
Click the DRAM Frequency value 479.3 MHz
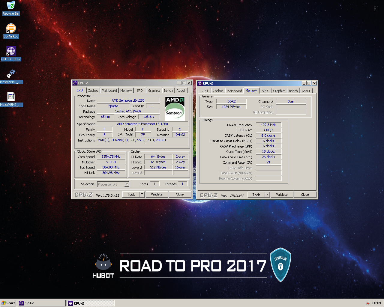(268, 125)
